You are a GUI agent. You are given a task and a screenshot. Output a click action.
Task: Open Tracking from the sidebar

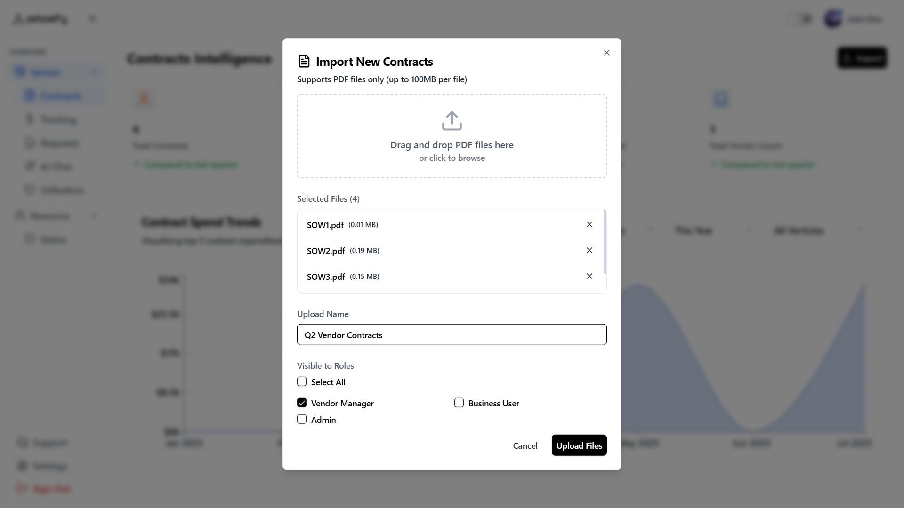click(x=58, y=119)
